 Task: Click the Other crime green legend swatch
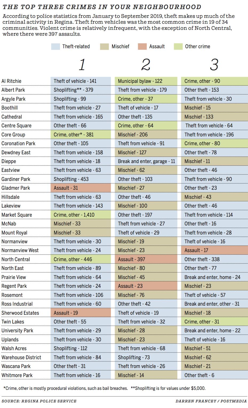pos(178,47)
